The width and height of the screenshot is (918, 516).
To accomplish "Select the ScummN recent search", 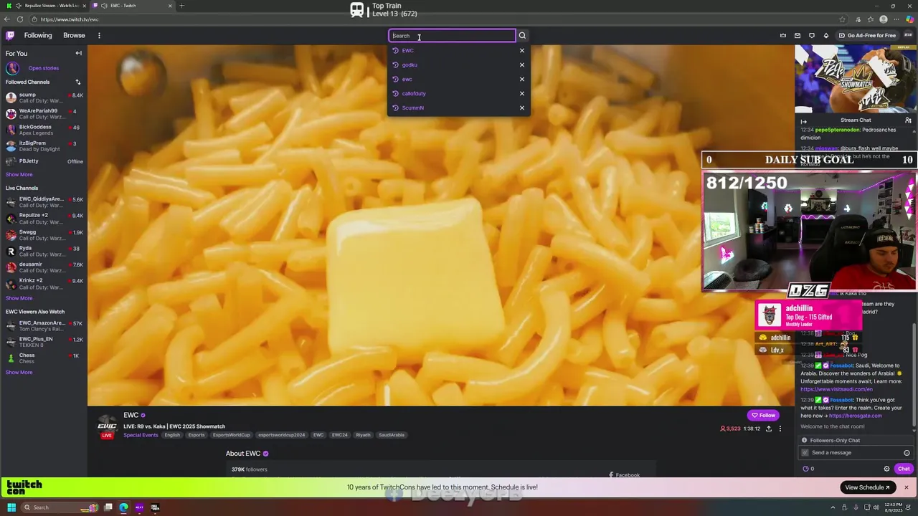I will pos(412,107).
